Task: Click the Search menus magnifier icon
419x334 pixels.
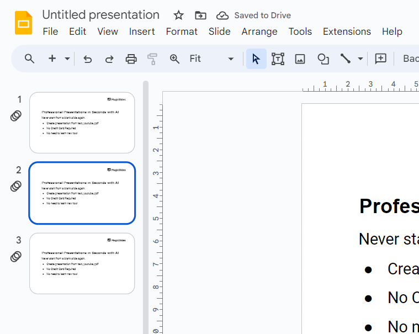Action: (30, 59)
